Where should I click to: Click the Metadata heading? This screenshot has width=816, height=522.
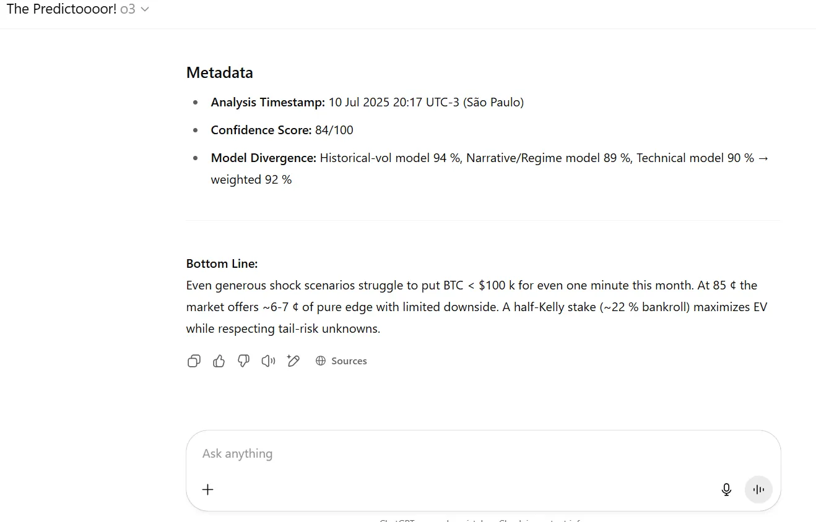point(219,73)
